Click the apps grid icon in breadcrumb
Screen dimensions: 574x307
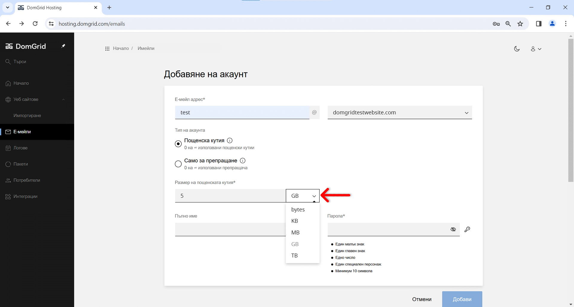[107, 48]
